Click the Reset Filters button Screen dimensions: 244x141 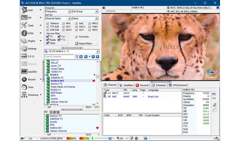click(x=86, y=43)
